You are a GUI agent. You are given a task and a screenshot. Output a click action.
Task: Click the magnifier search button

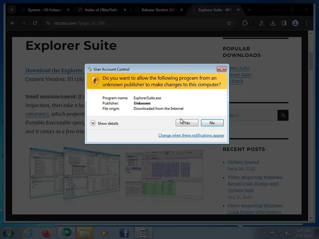coord(283,115)
